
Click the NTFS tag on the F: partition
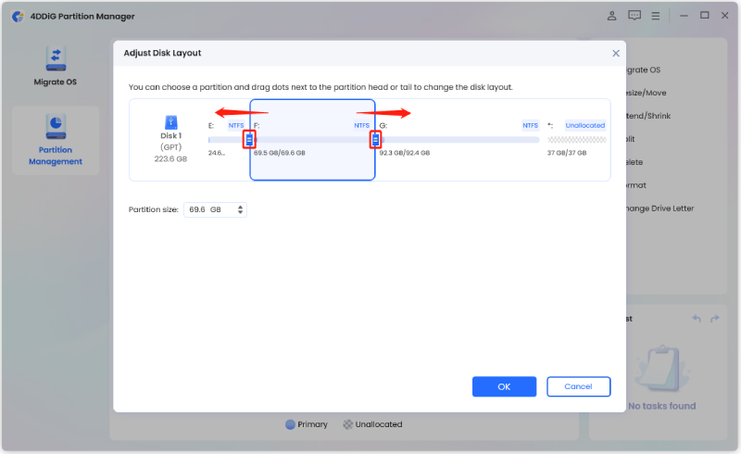[x=361, y=125]
